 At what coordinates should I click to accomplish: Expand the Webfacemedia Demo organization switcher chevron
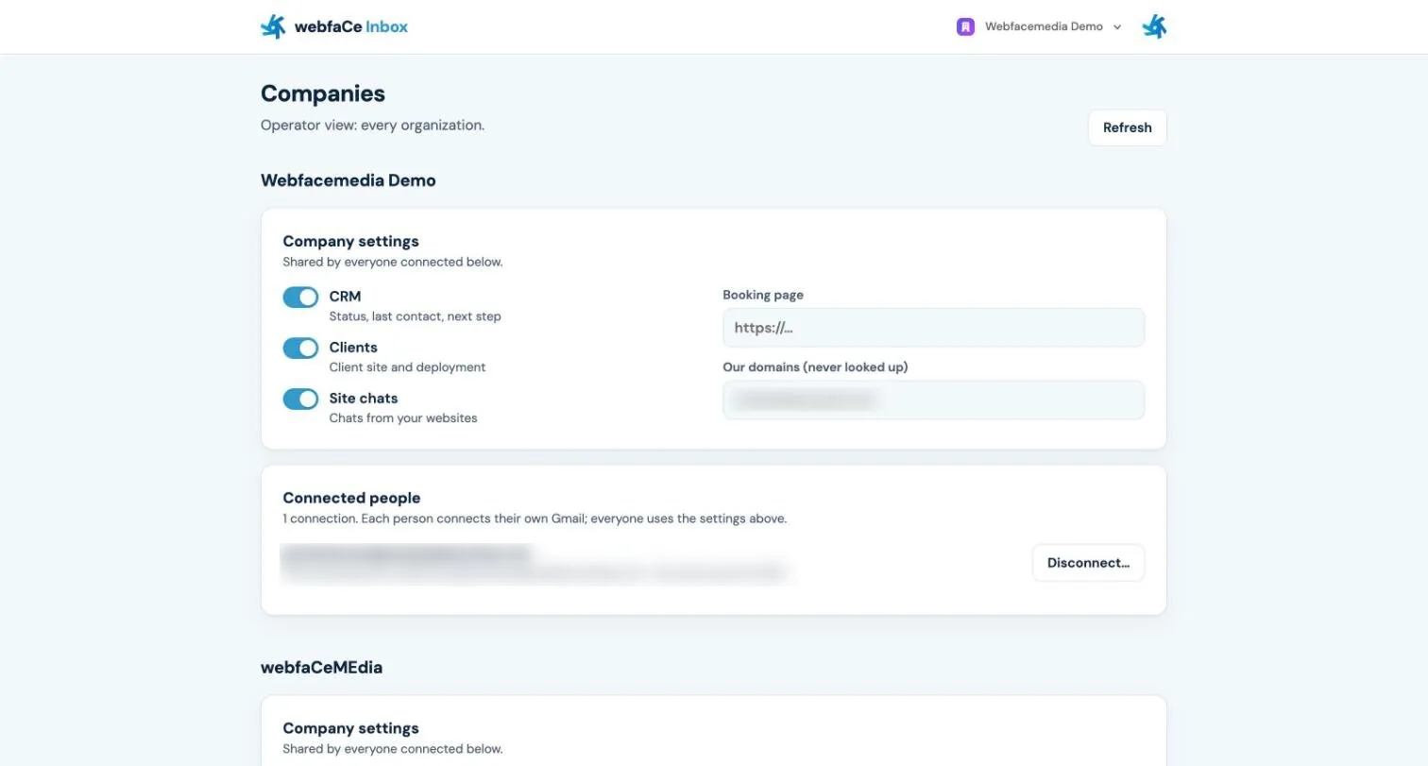tap(1117, 27)
